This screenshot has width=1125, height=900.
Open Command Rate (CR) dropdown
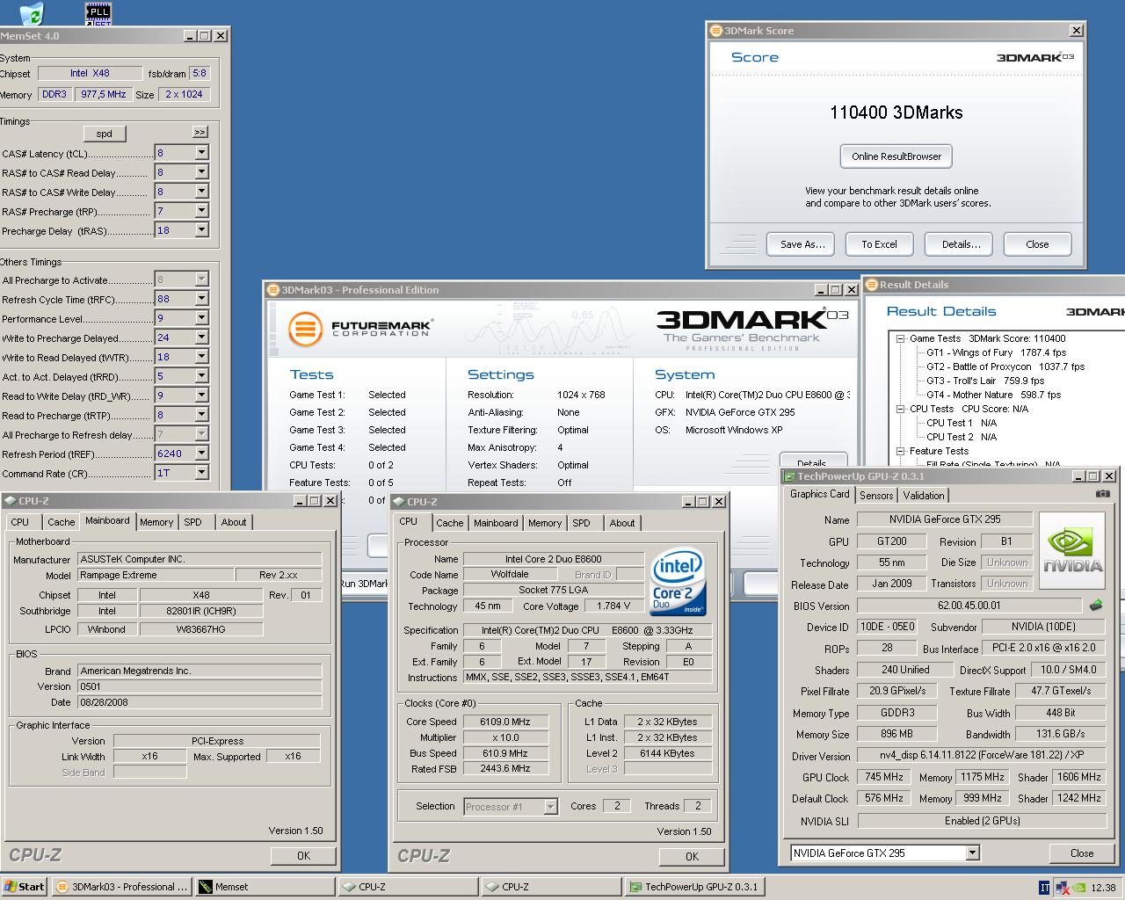click(x=201, y=473)
